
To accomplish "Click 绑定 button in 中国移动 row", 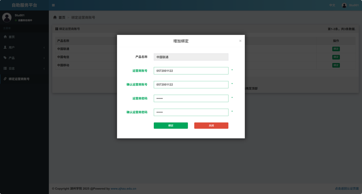I will [x=336, y=65].
